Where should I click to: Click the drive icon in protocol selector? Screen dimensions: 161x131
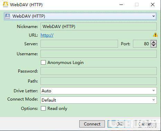pyautogui.click(x=8, y=16)
